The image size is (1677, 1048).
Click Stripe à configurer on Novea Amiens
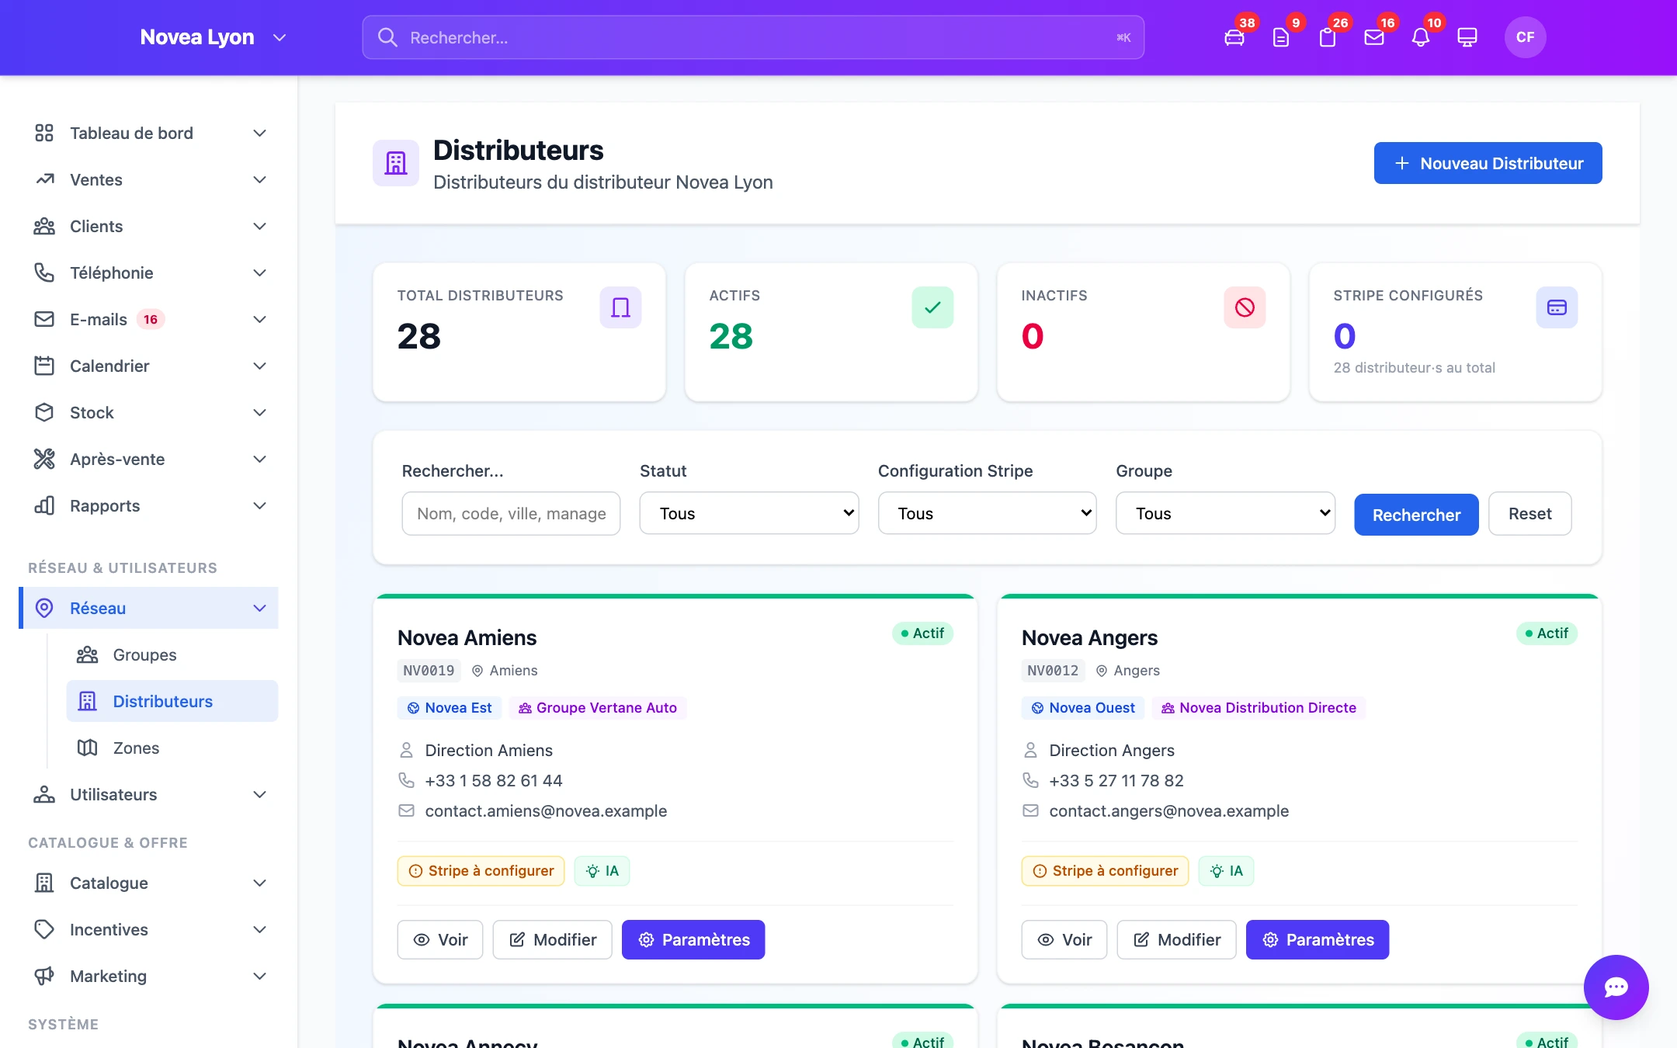click(481, 871)
